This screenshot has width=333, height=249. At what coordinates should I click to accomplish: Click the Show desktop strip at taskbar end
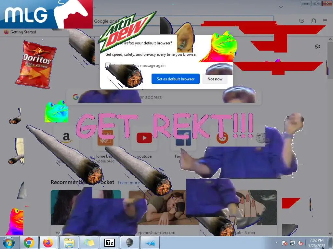point(331,243)
